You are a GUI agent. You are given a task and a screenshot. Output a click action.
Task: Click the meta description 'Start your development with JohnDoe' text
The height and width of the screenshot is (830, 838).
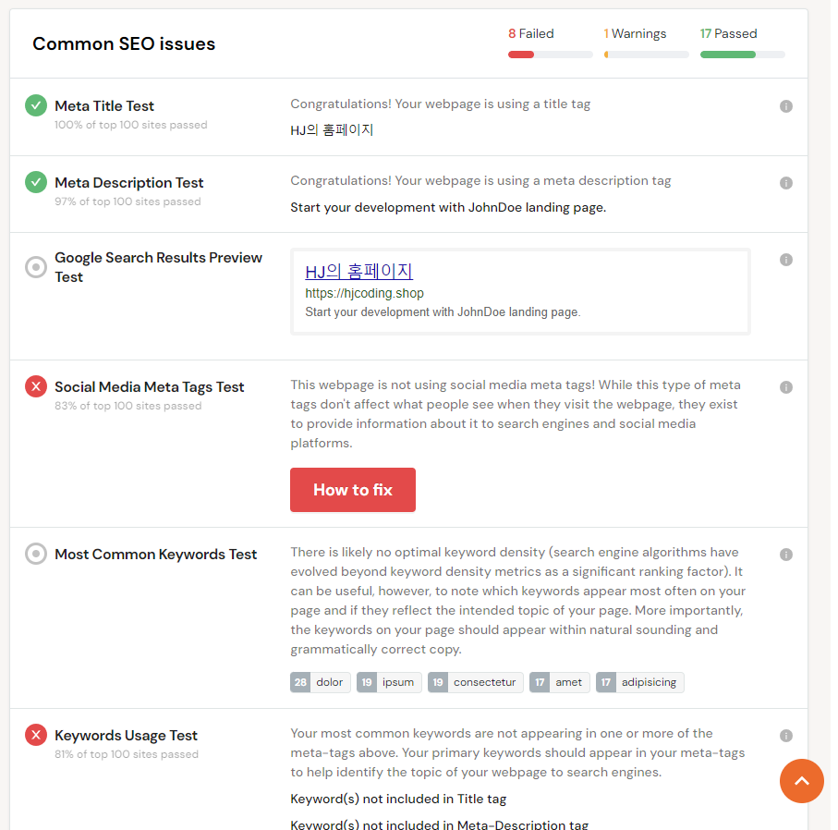tap(448, 207)
